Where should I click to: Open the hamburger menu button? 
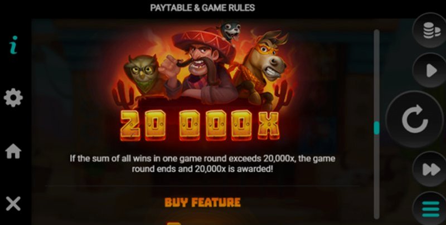(x=430, y=210)
